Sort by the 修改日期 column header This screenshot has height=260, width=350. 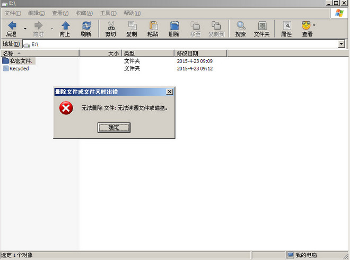point(200,53)
